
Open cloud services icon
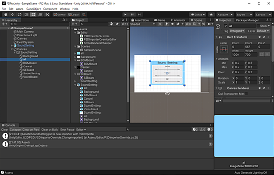pyautogui.click(x=211, y=15)
